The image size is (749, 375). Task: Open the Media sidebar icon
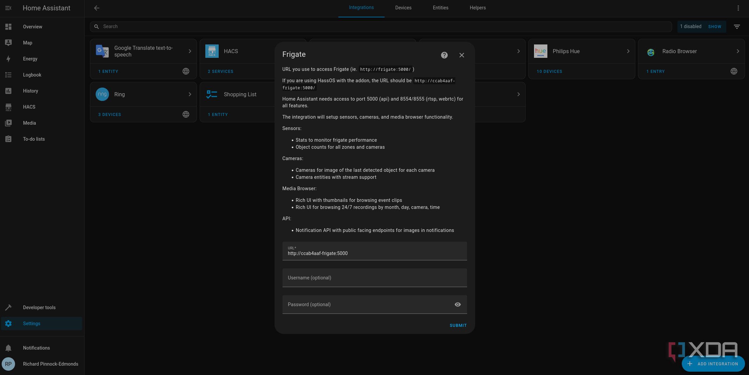[x=8, y=123]
